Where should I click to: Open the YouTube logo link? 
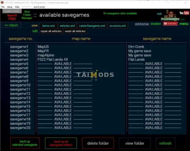[x=184, y=13]
